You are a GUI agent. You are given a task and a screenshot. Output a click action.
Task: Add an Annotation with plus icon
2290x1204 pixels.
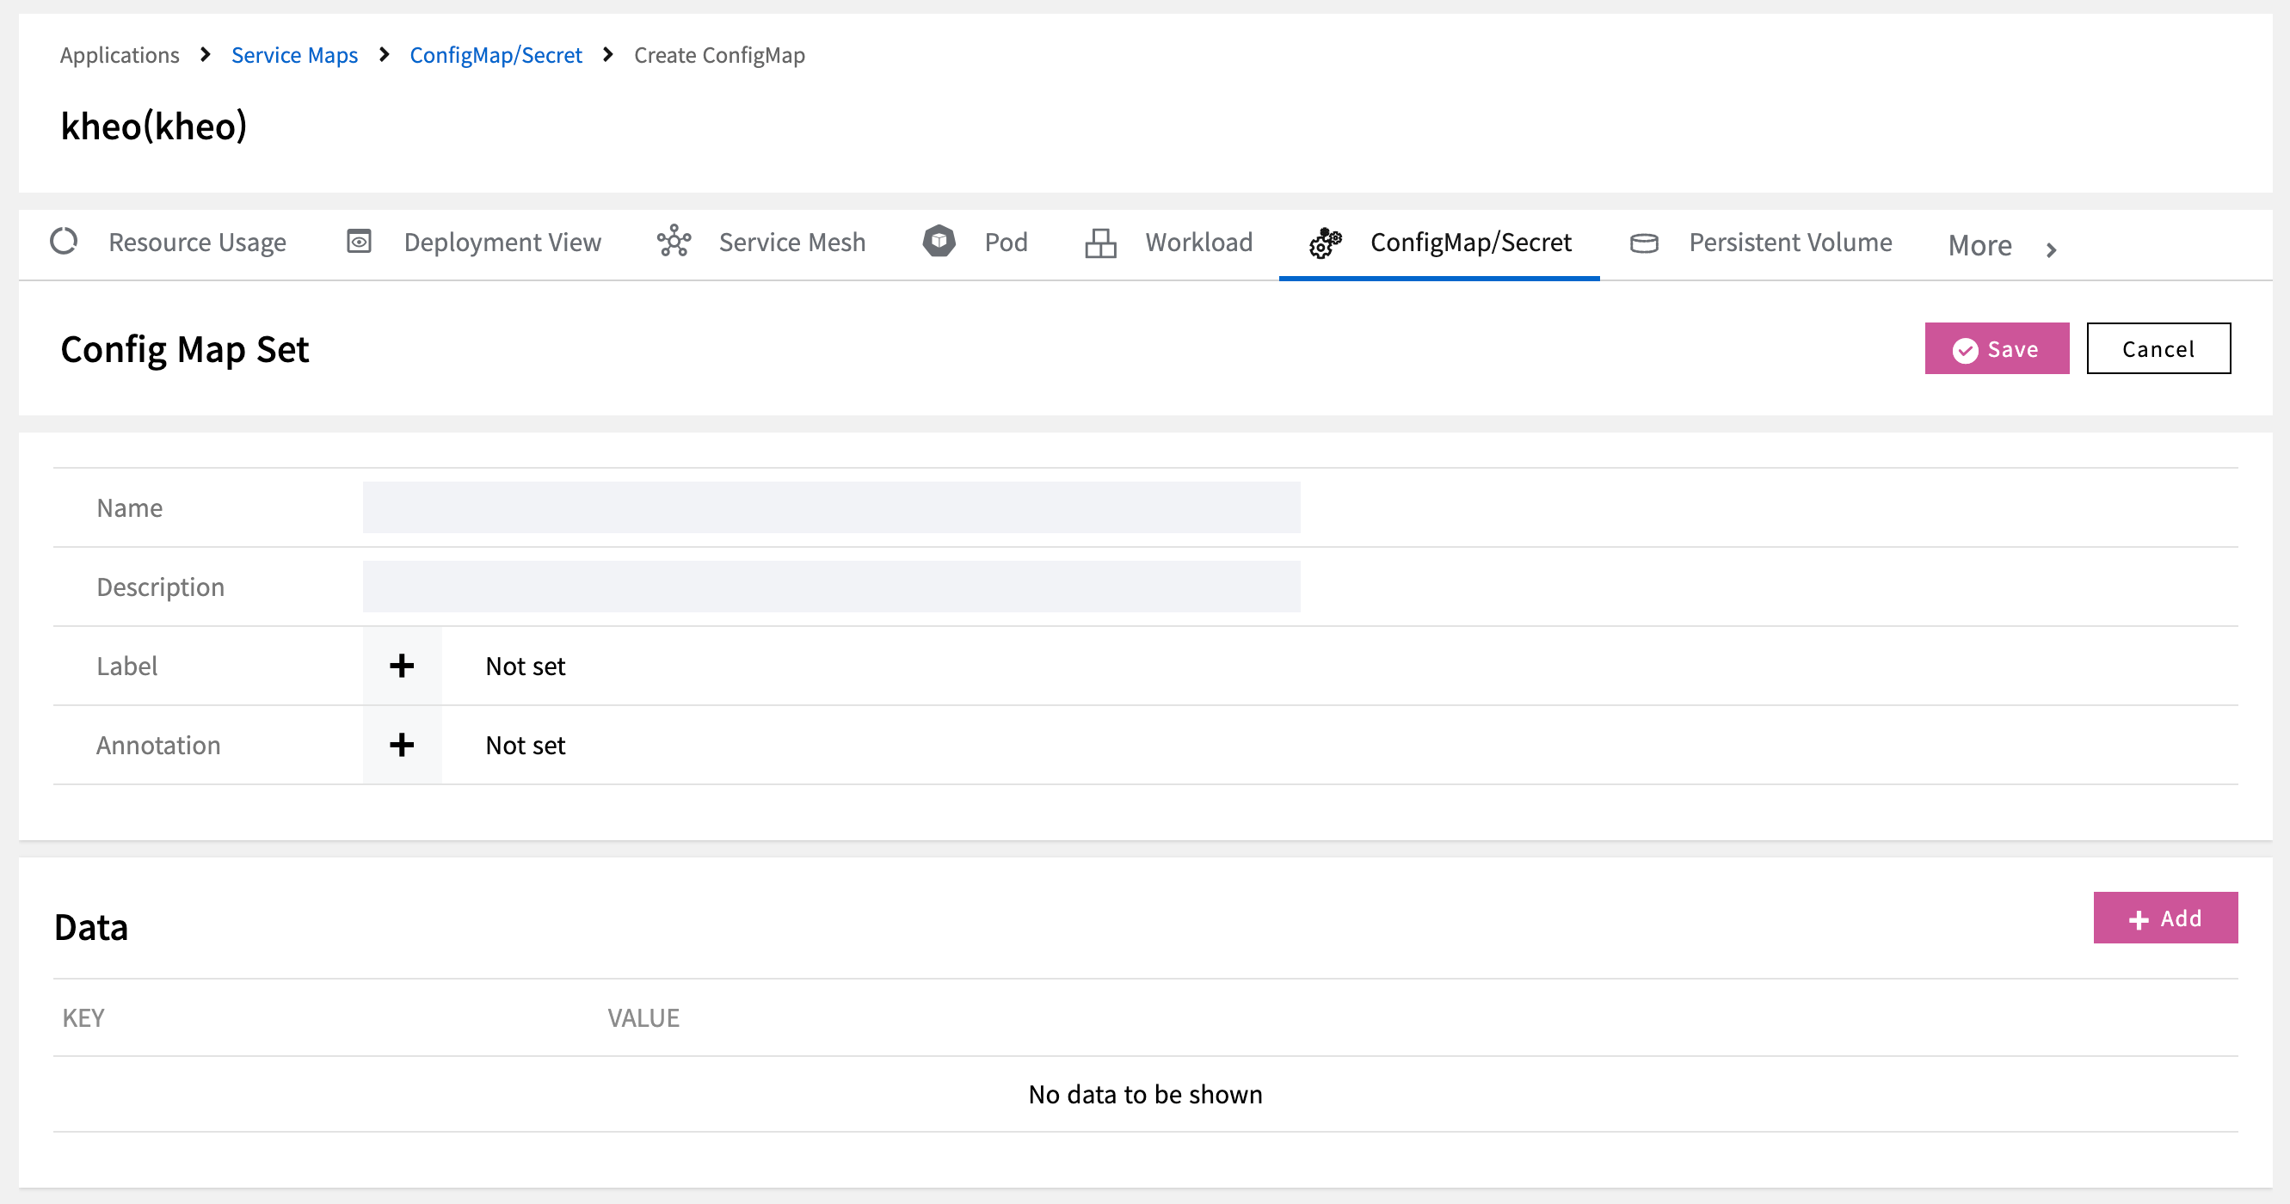402,745
